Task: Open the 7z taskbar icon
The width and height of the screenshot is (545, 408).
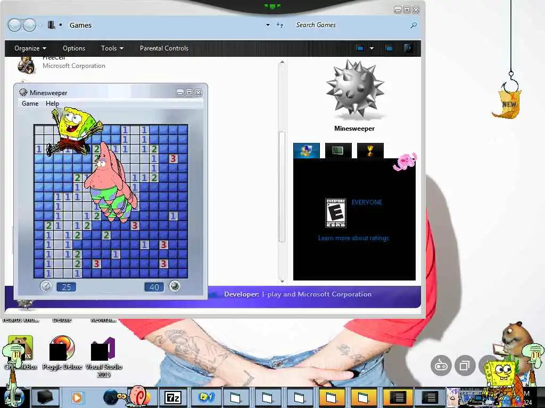Action: click(x=173, y=397)
